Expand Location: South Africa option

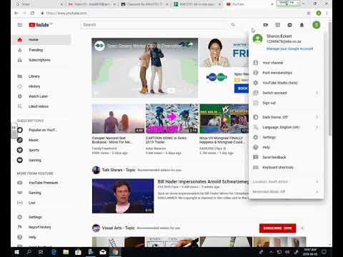point(286,181)
